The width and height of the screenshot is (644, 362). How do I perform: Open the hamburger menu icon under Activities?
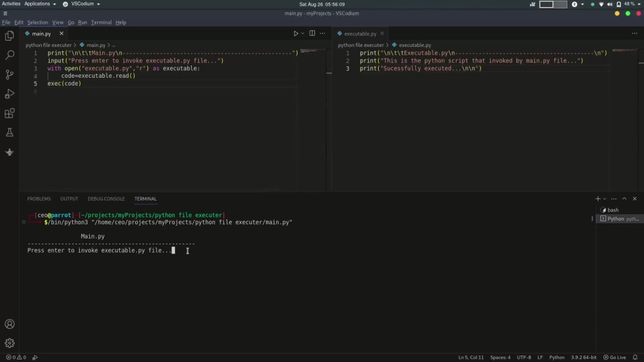(5, 14)
